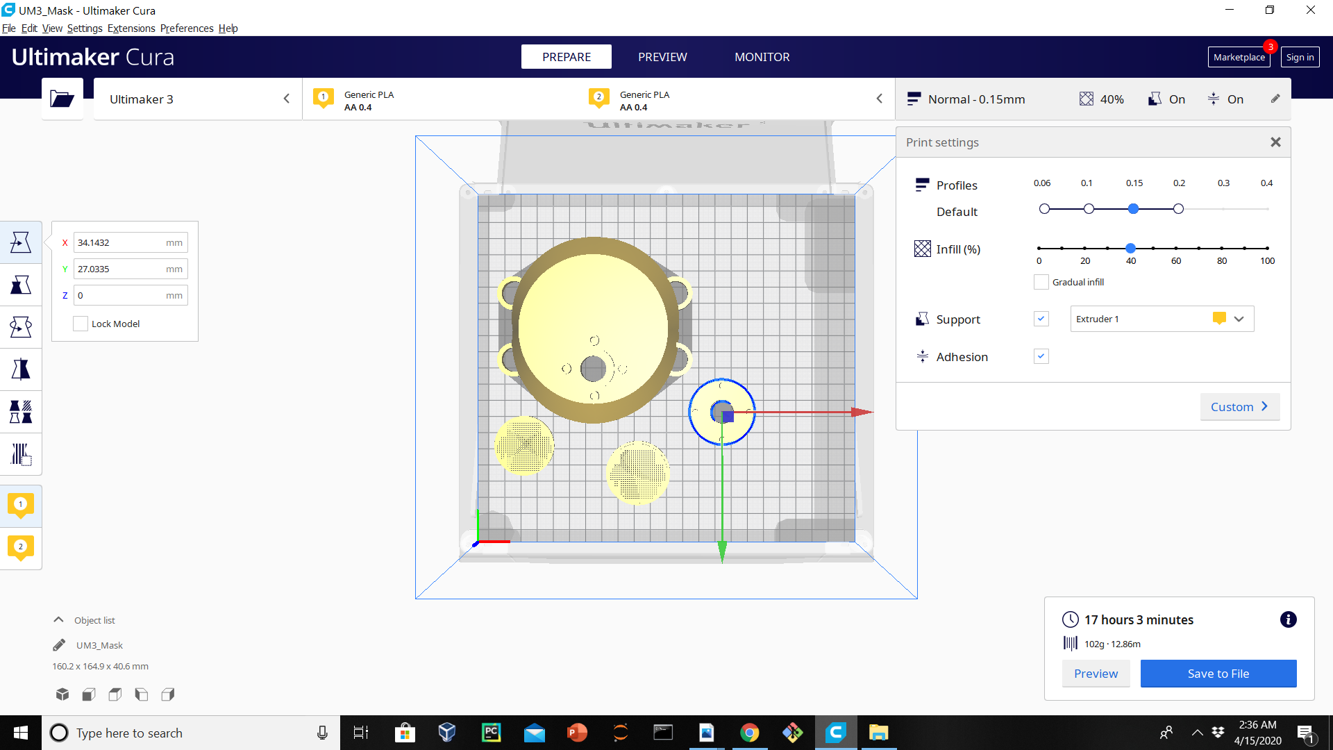Image resolution: width=1333 pixels, height=750 pixels.
Task: Select the Mirror tool
Action: (21, 369)
